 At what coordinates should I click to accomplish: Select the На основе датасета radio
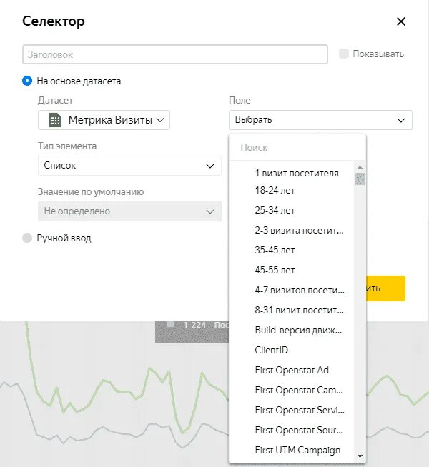pyautogui.click(x=27, y=81)
